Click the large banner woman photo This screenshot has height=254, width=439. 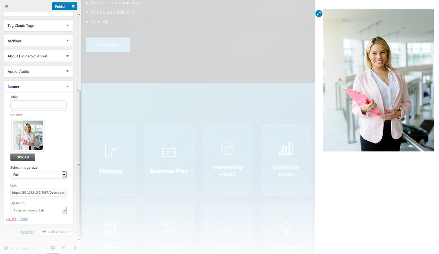(378, 80)
